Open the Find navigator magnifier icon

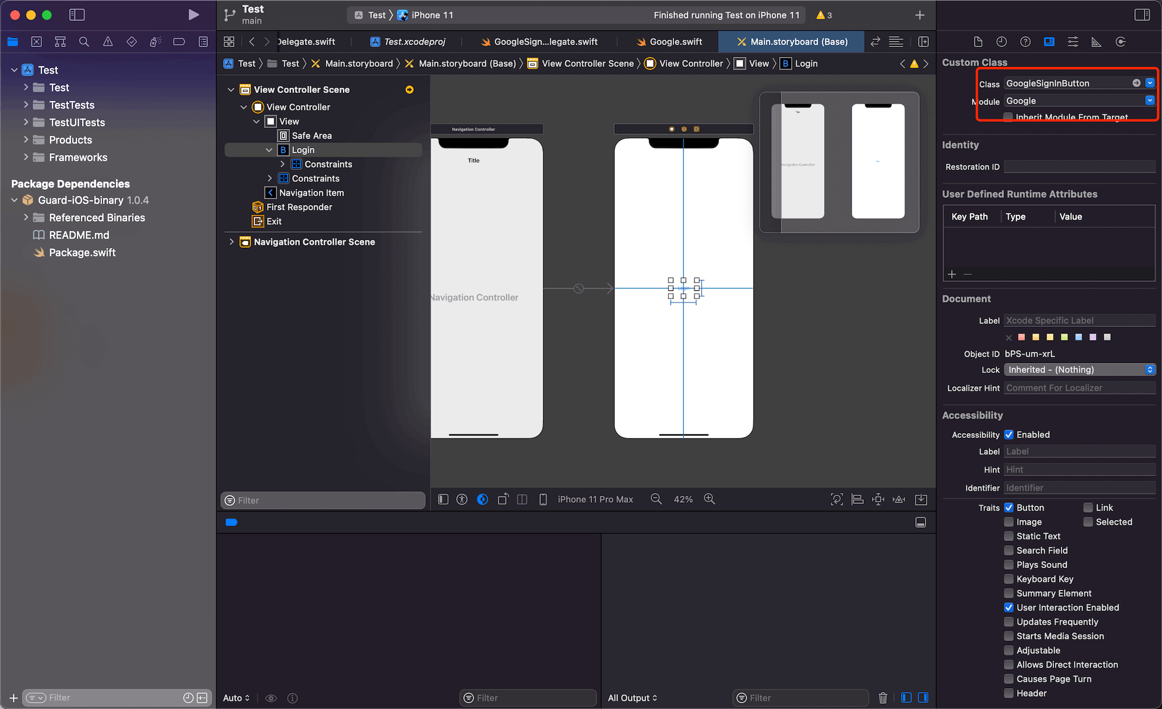[x=84, y=42]
